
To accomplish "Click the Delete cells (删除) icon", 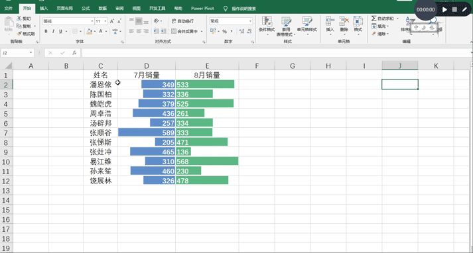I will [x=344, y=21].
